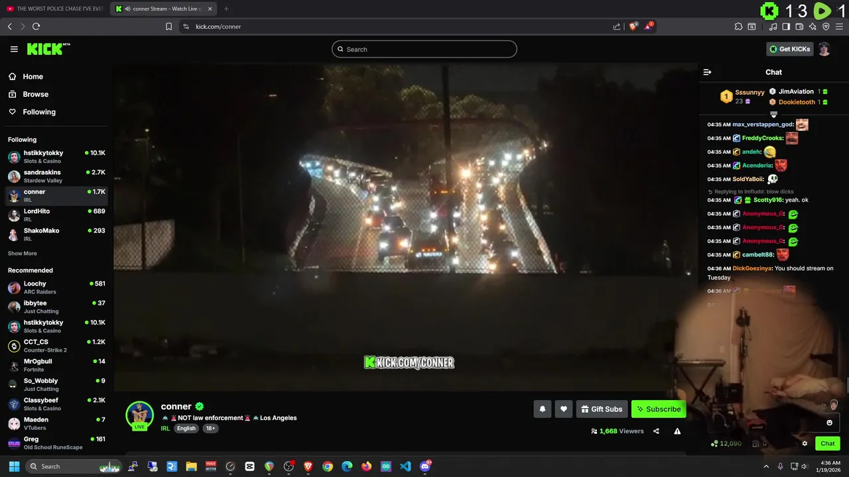849x477 pixels.
Task: Show hidden system tray icons
Action: tap(766, 466)
